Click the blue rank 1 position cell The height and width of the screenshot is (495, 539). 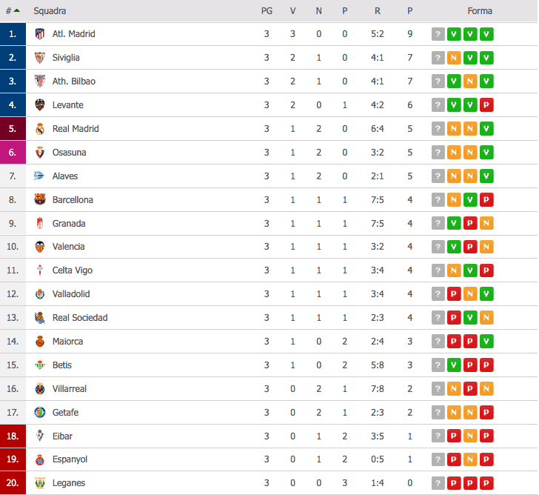click(13, 34)
